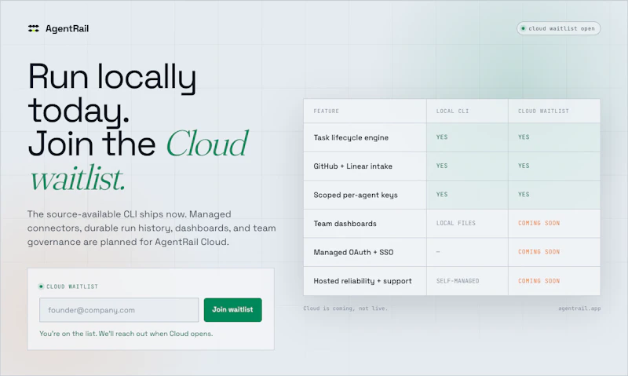Viewport: 628px width, 376px height.
Task: Click the green italic 'Cloud' headline word
Action: point(206,144)
